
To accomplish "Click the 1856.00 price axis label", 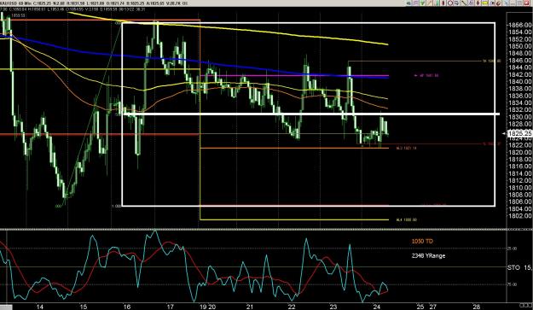I will coord(519,25).
